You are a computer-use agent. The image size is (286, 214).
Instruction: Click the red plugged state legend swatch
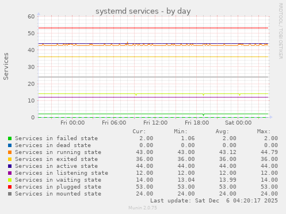(x=10, y=187)
